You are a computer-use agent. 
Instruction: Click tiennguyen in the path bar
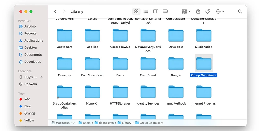pos(104,123)
